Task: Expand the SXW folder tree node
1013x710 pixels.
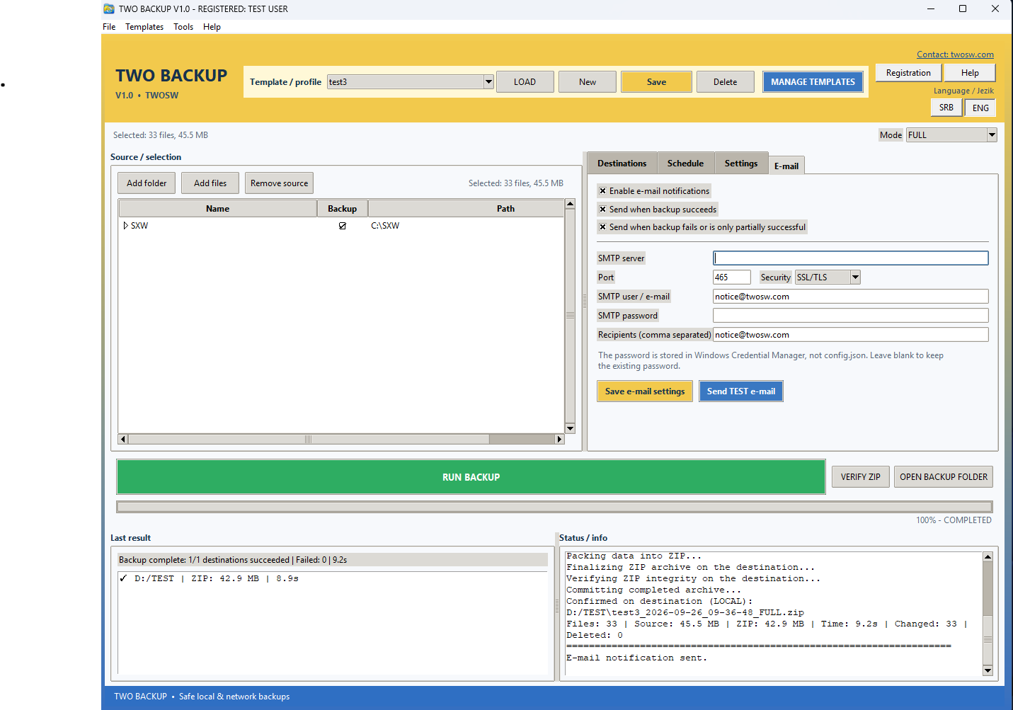Action: point(125,226)
